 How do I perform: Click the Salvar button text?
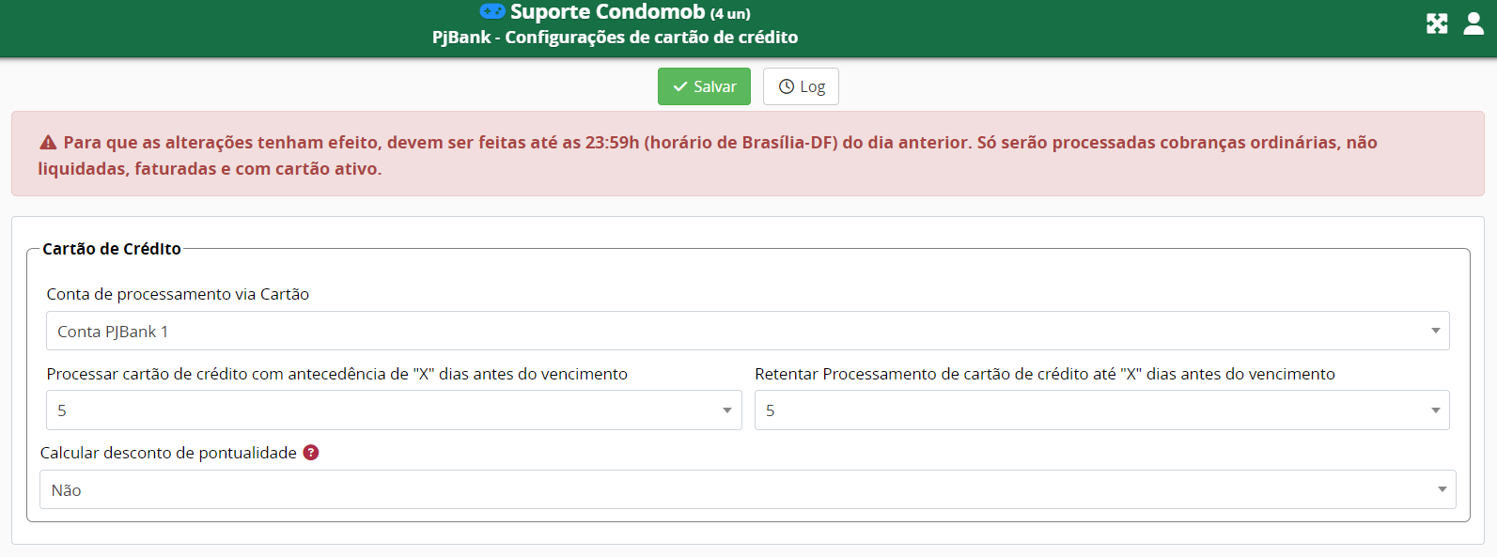[x=714, y=86]
